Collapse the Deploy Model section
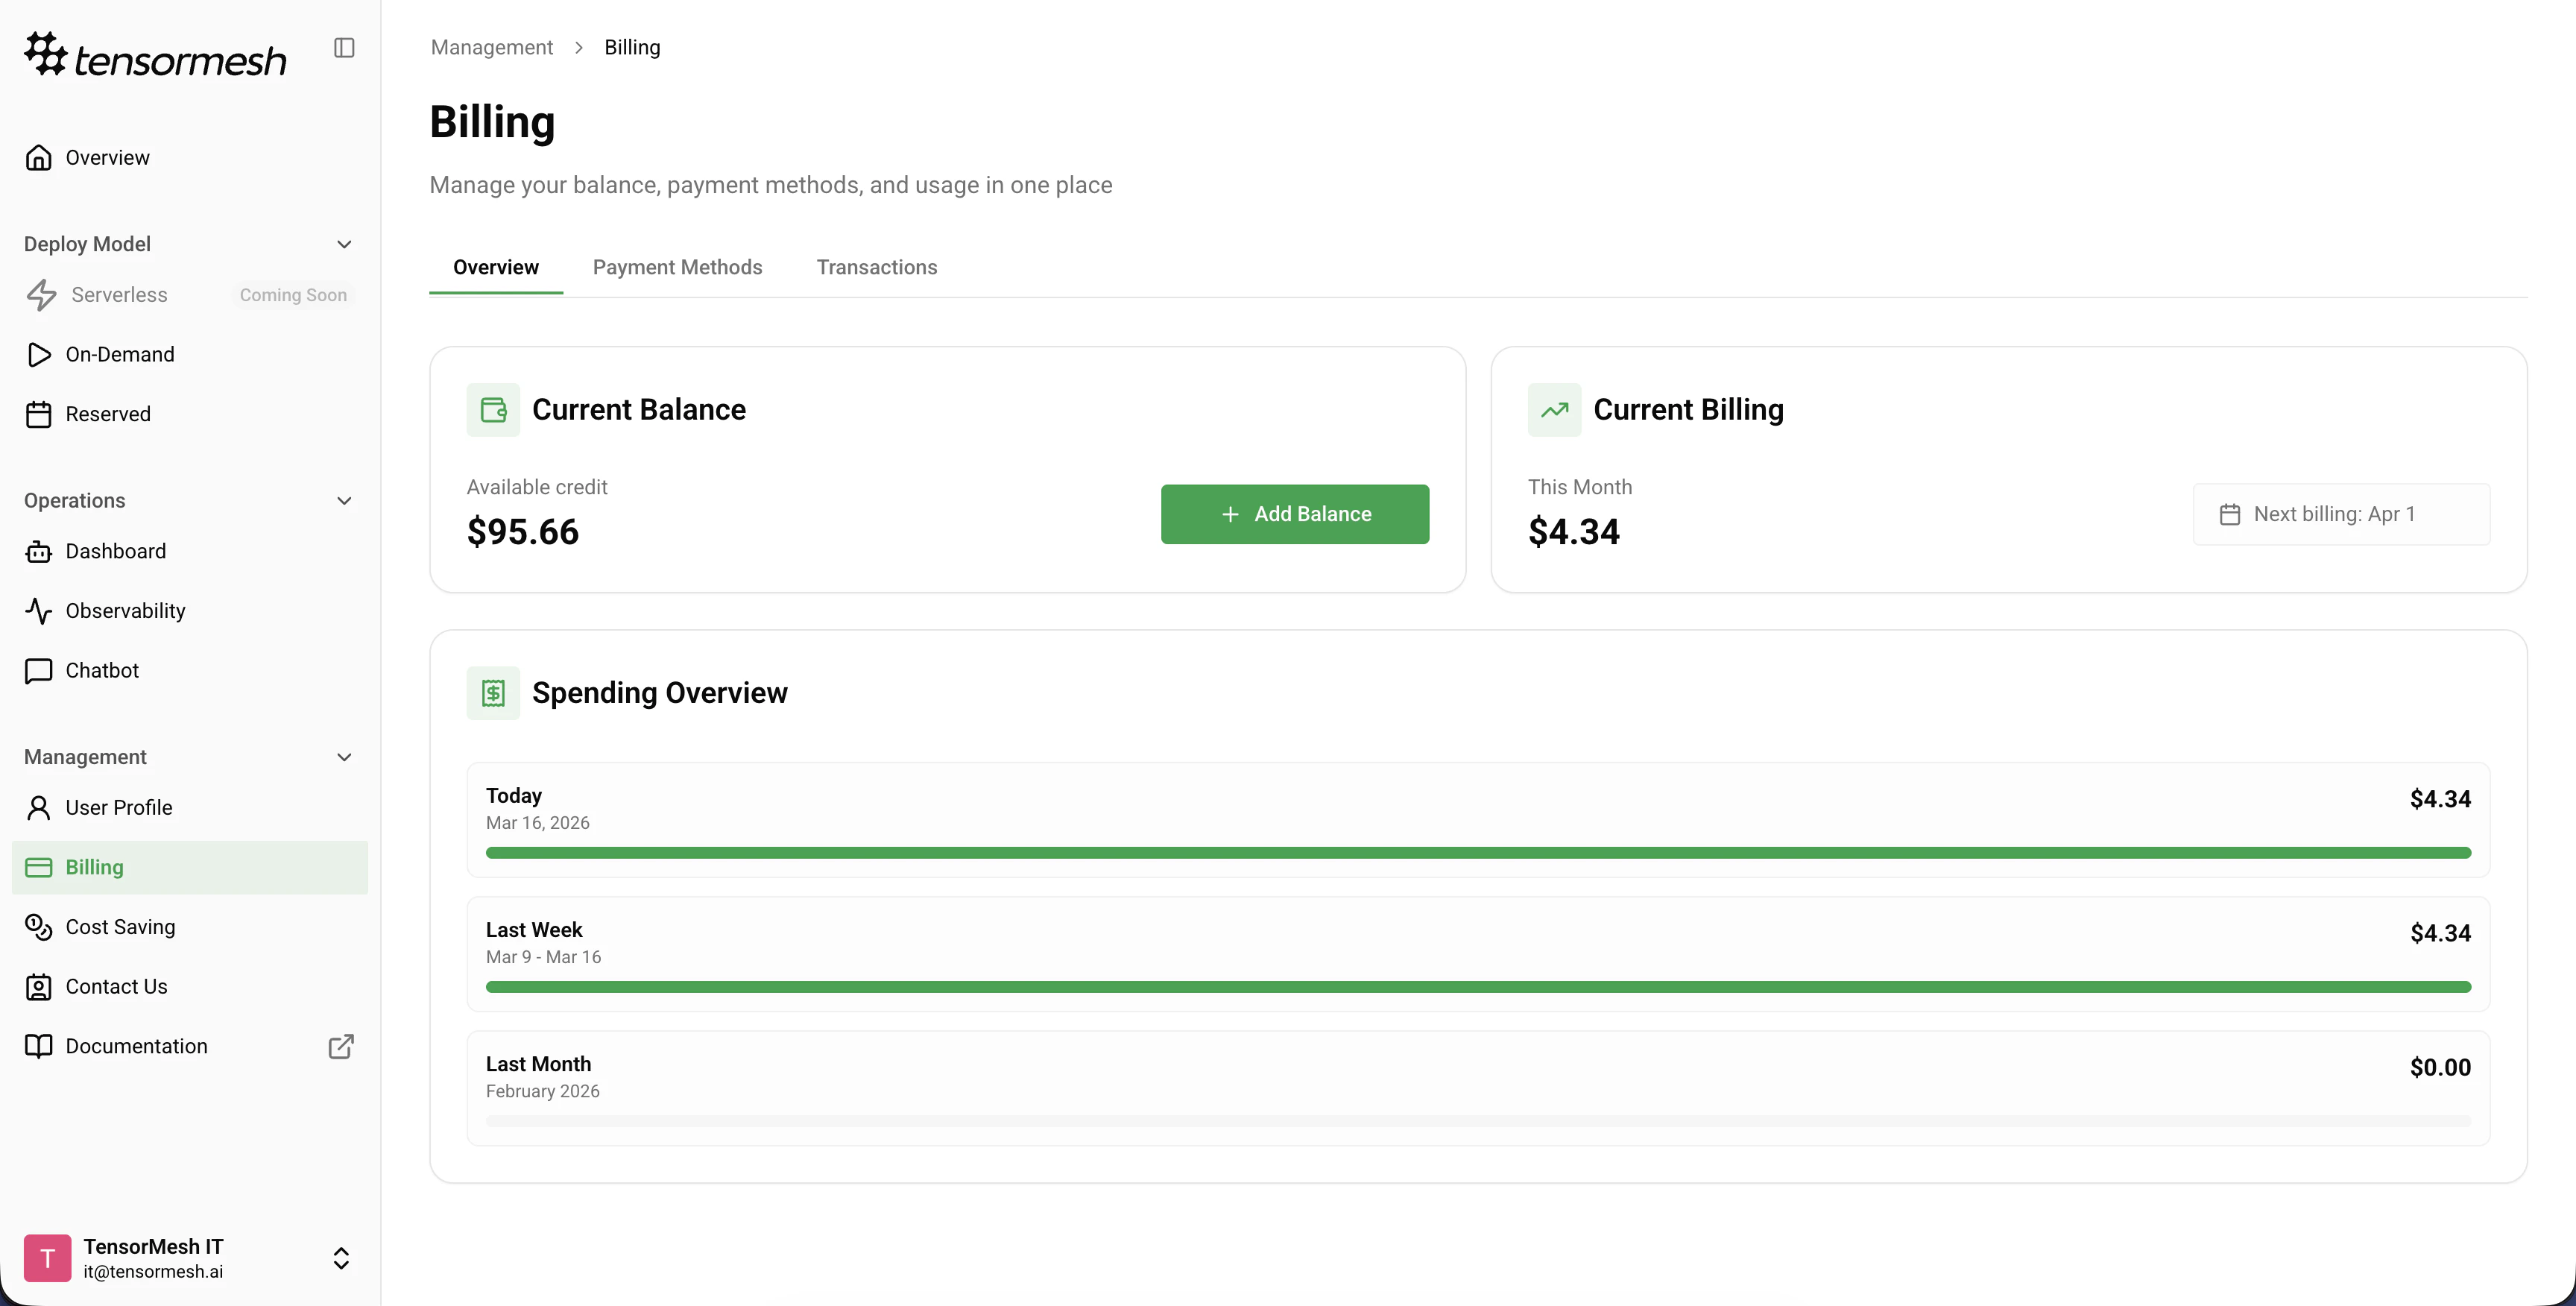This screenshot has height=1306, width=2576. pyautogui.click(x=344, y=243)
